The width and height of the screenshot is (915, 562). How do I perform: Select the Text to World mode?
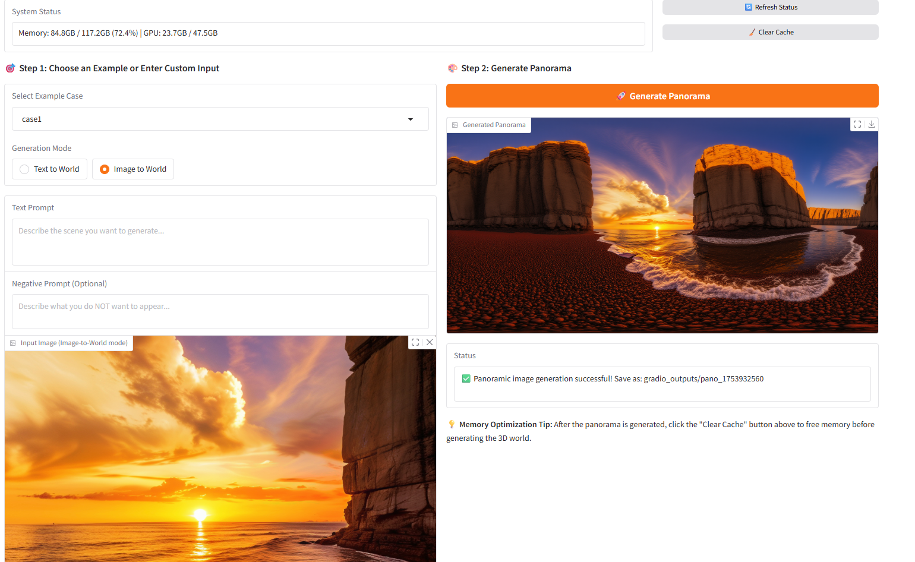[24, 169]
